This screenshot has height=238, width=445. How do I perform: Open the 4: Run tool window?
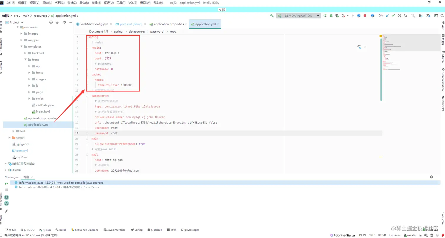45,230
